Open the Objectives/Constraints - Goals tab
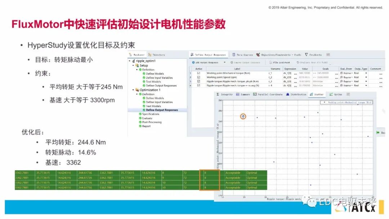Image resolution: width=389 pixels, height=219 pixels. 278,54
